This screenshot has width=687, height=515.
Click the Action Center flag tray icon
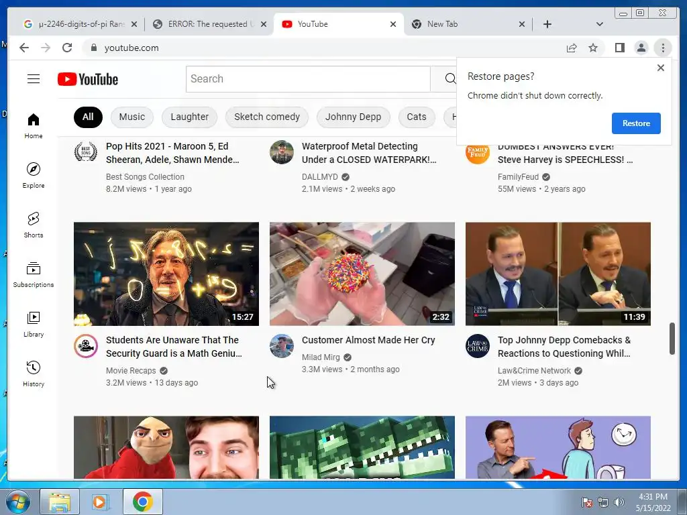coord(586,502)
